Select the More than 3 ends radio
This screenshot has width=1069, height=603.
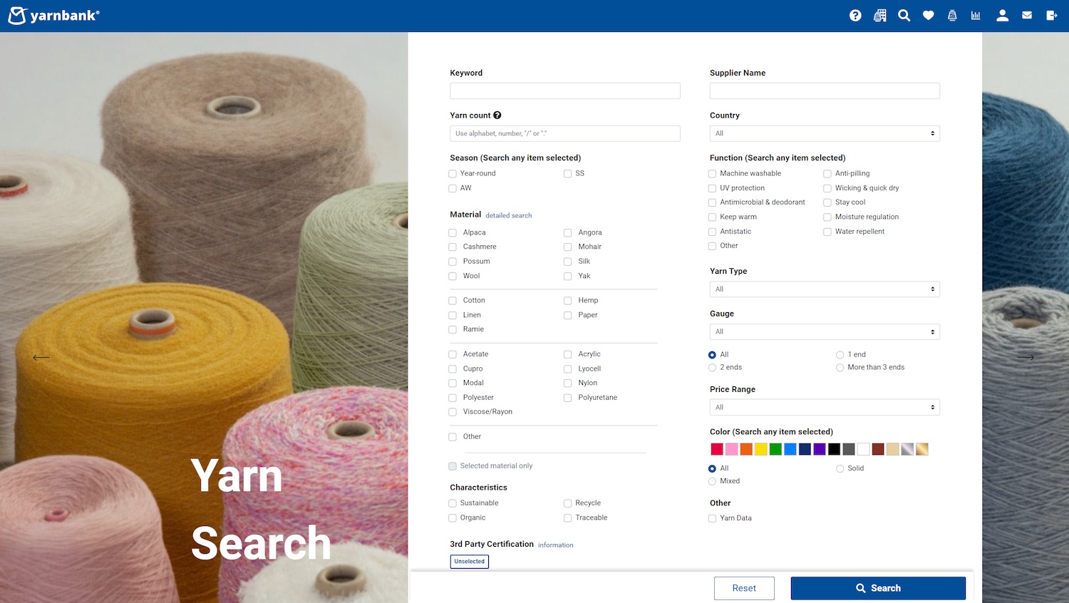coord(840,368)
